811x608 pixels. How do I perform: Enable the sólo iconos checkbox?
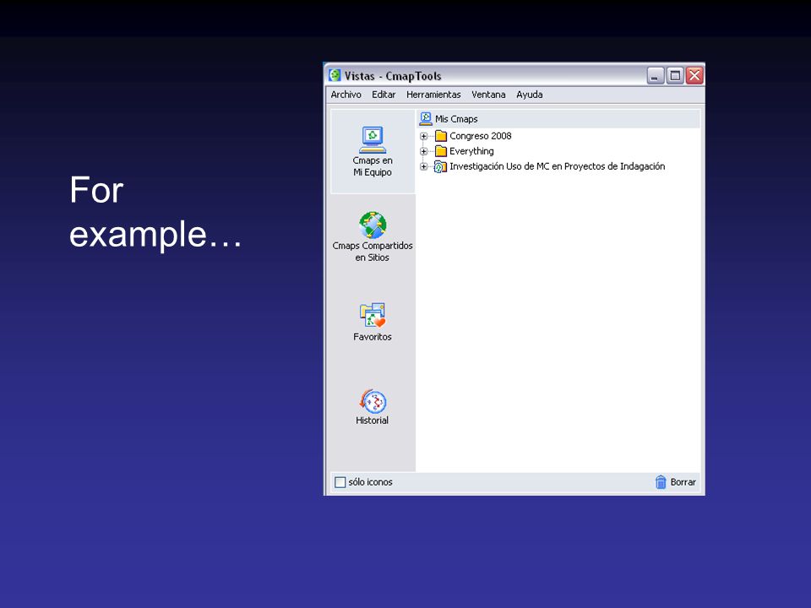(x=340, y=482)
